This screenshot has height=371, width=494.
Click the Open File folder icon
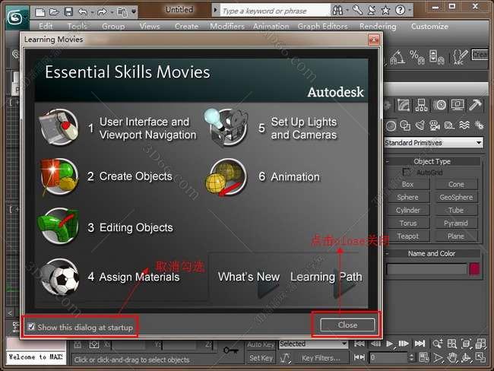coord(54,12)
